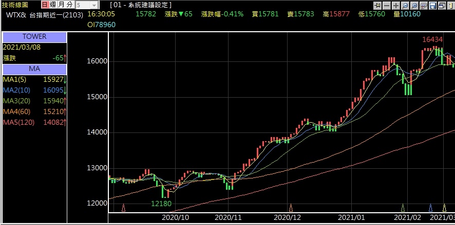Switch to weekly (週) chart period
The image size is (455, 225).
(53, 5)
